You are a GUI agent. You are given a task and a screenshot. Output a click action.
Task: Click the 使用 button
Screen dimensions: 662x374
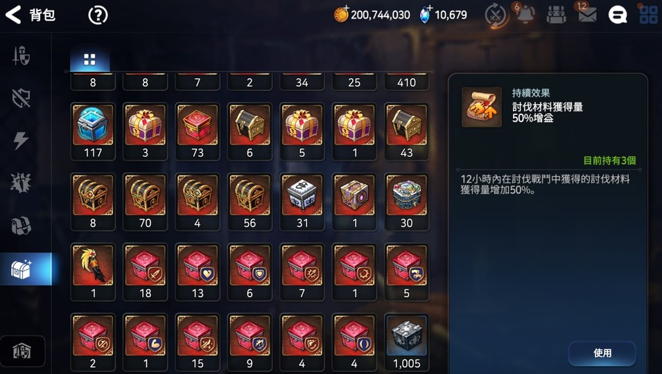pyautogui.click(x=602, y=353)
